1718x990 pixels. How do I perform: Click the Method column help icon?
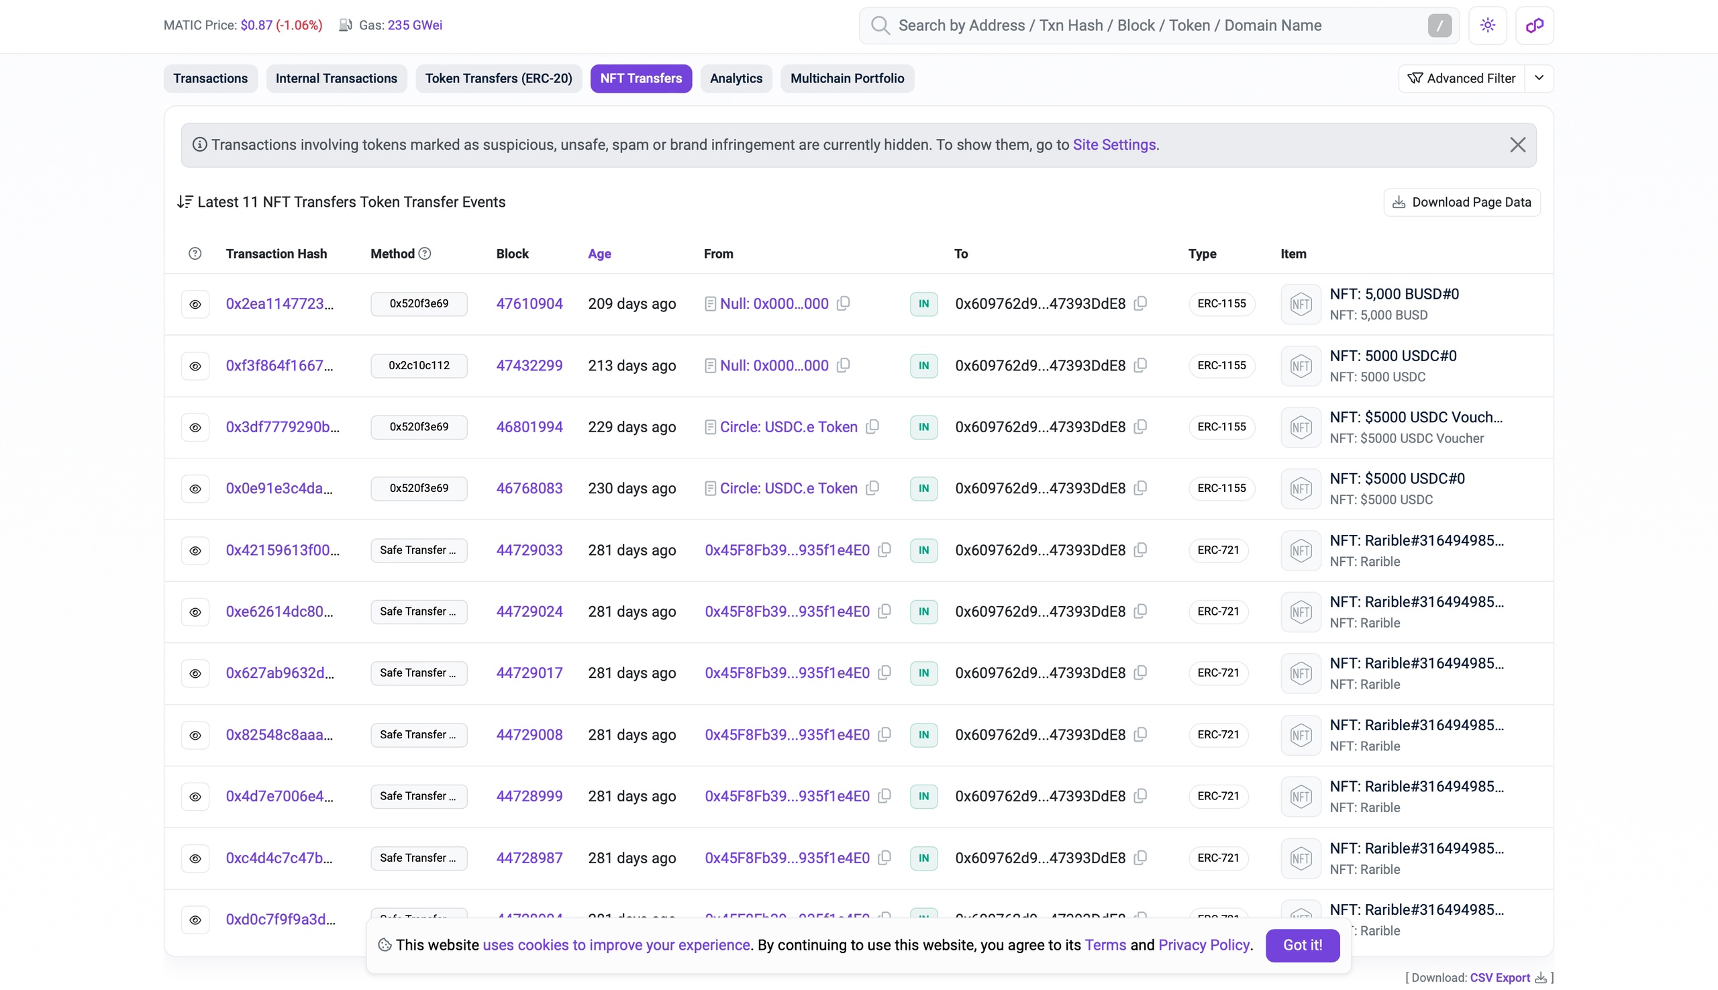click(424, 254)
